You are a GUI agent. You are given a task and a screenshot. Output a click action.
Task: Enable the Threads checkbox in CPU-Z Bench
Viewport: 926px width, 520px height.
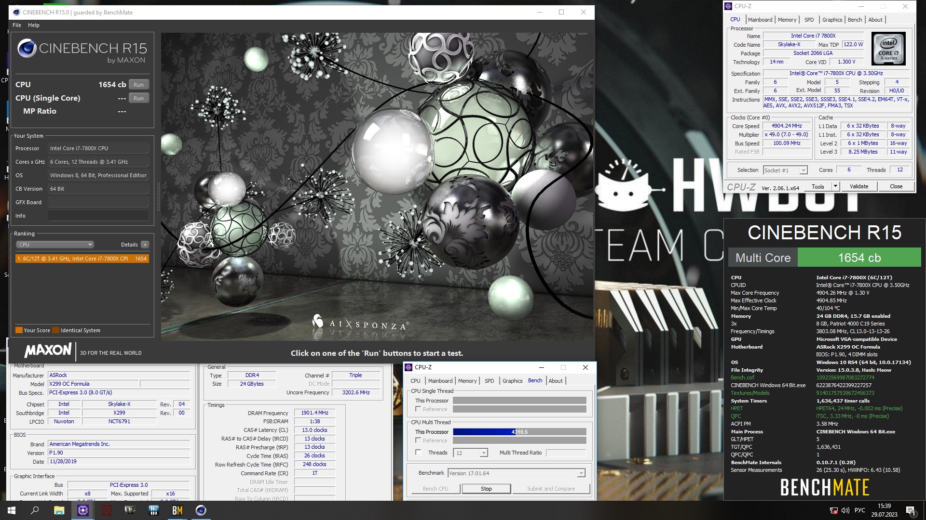[418, 452]
